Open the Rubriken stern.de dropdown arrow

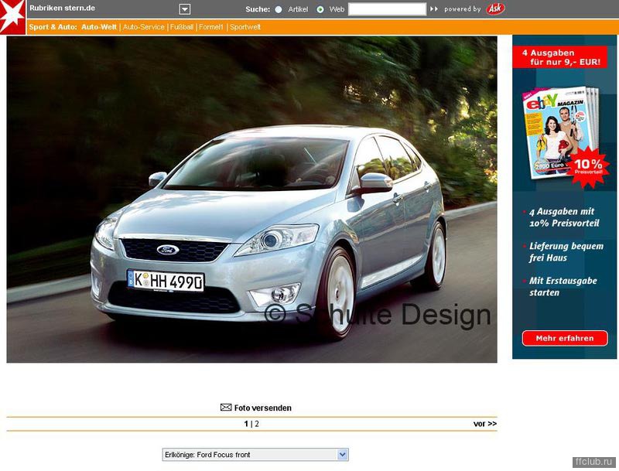185,9
